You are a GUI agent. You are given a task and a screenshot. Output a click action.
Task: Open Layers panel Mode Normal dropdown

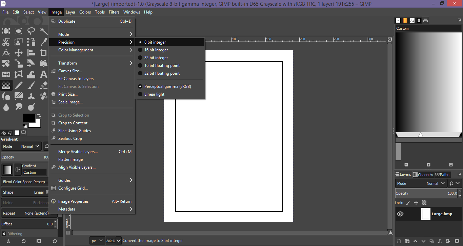pos(421,183)
